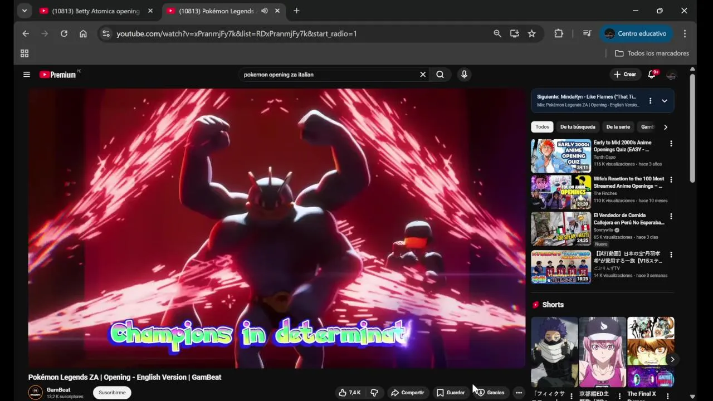Dislike the video with thumbs down
Viewport: 713px width, 401px height.
pyautogui.click(x=374, y=393)
